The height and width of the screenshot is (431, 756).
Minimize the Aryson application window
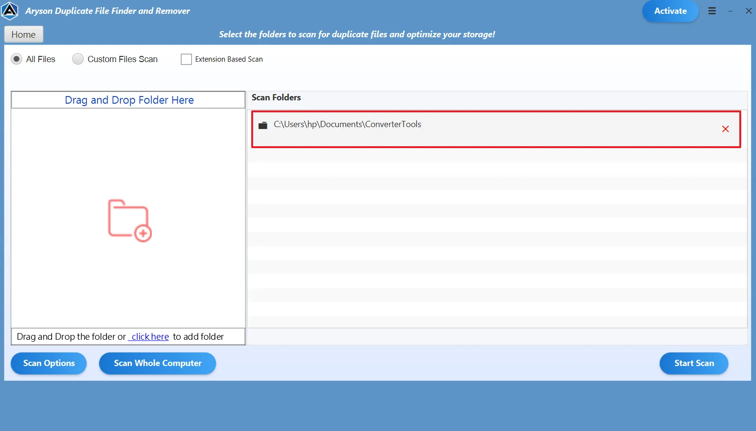point(730,11)
